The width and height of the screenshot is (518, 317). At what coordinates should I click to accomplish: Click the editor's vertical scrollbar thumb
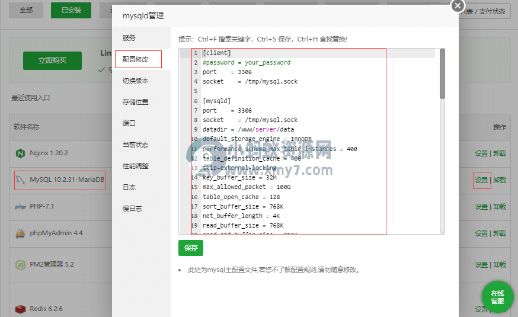tap(442, 74)
